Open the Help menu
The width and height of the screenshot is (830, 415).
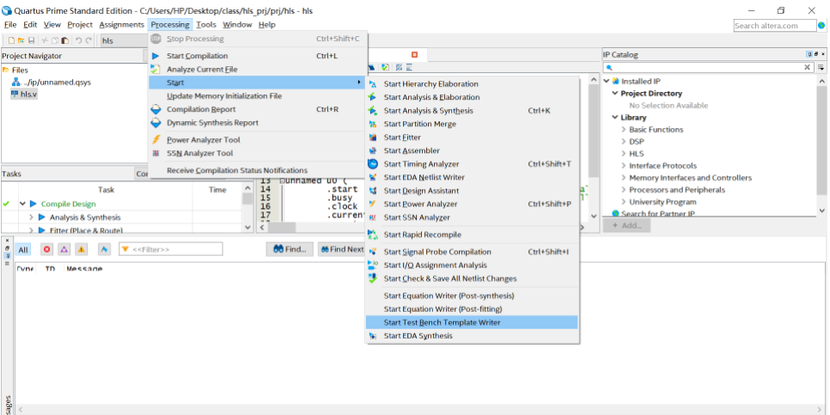click(266, 24)
